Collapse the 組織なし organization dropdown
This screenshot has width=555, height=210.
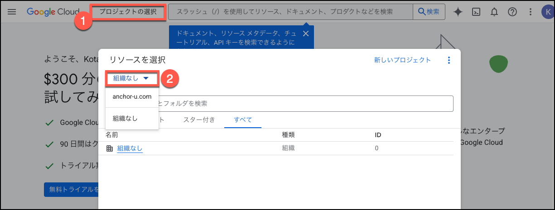click(131, 78)
